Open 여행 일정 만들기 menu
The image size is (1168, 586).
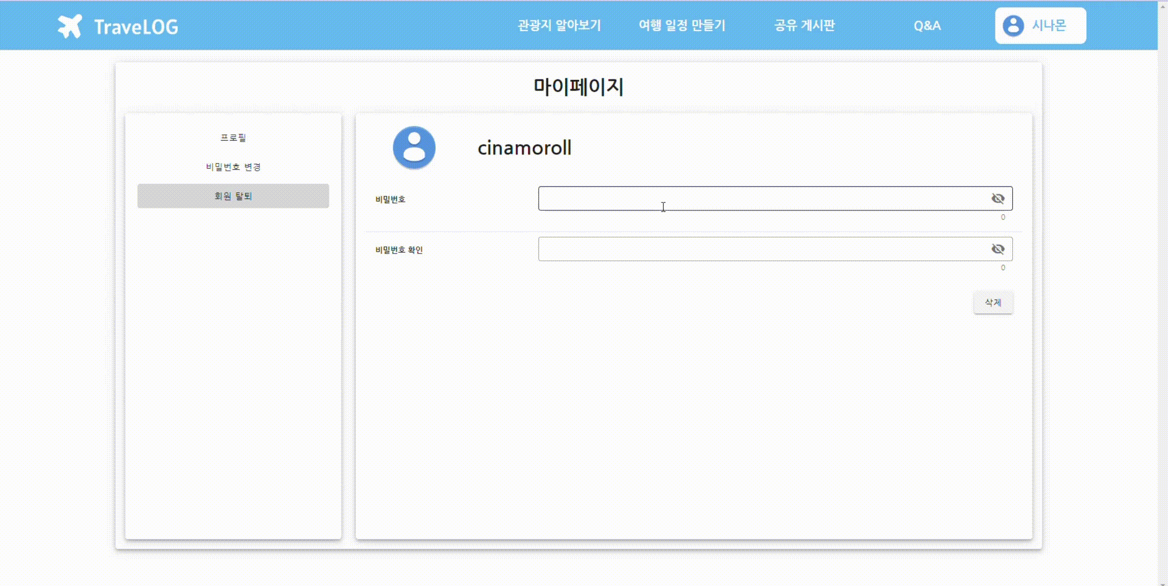point(682,26)
